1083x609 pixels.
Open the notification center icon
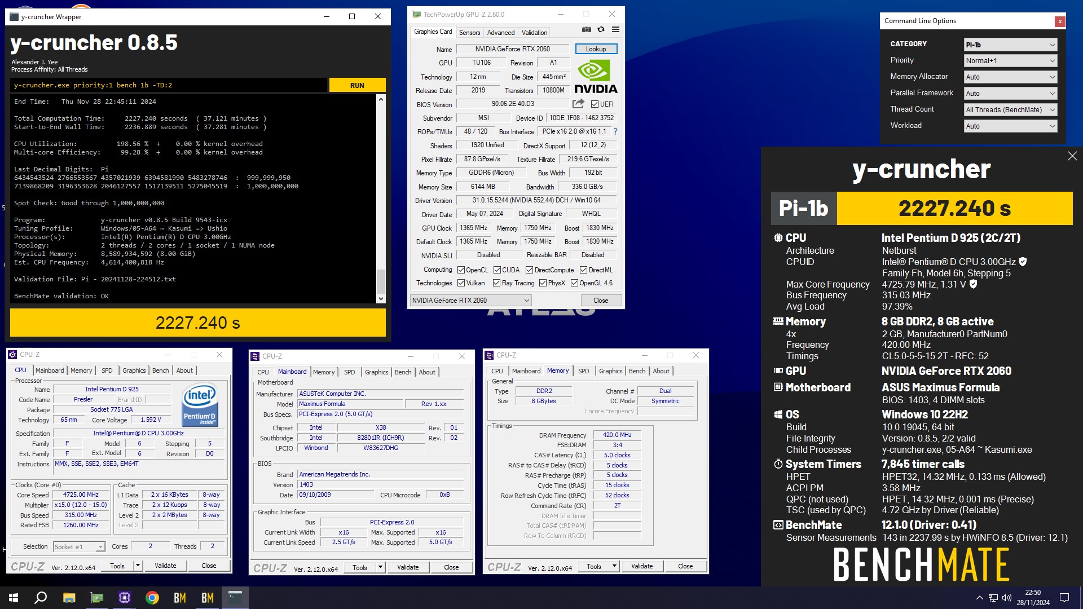pos(1064,598)
